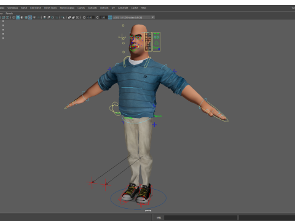
Task: Select the green nose control in face picker
Action: [157, 43]
